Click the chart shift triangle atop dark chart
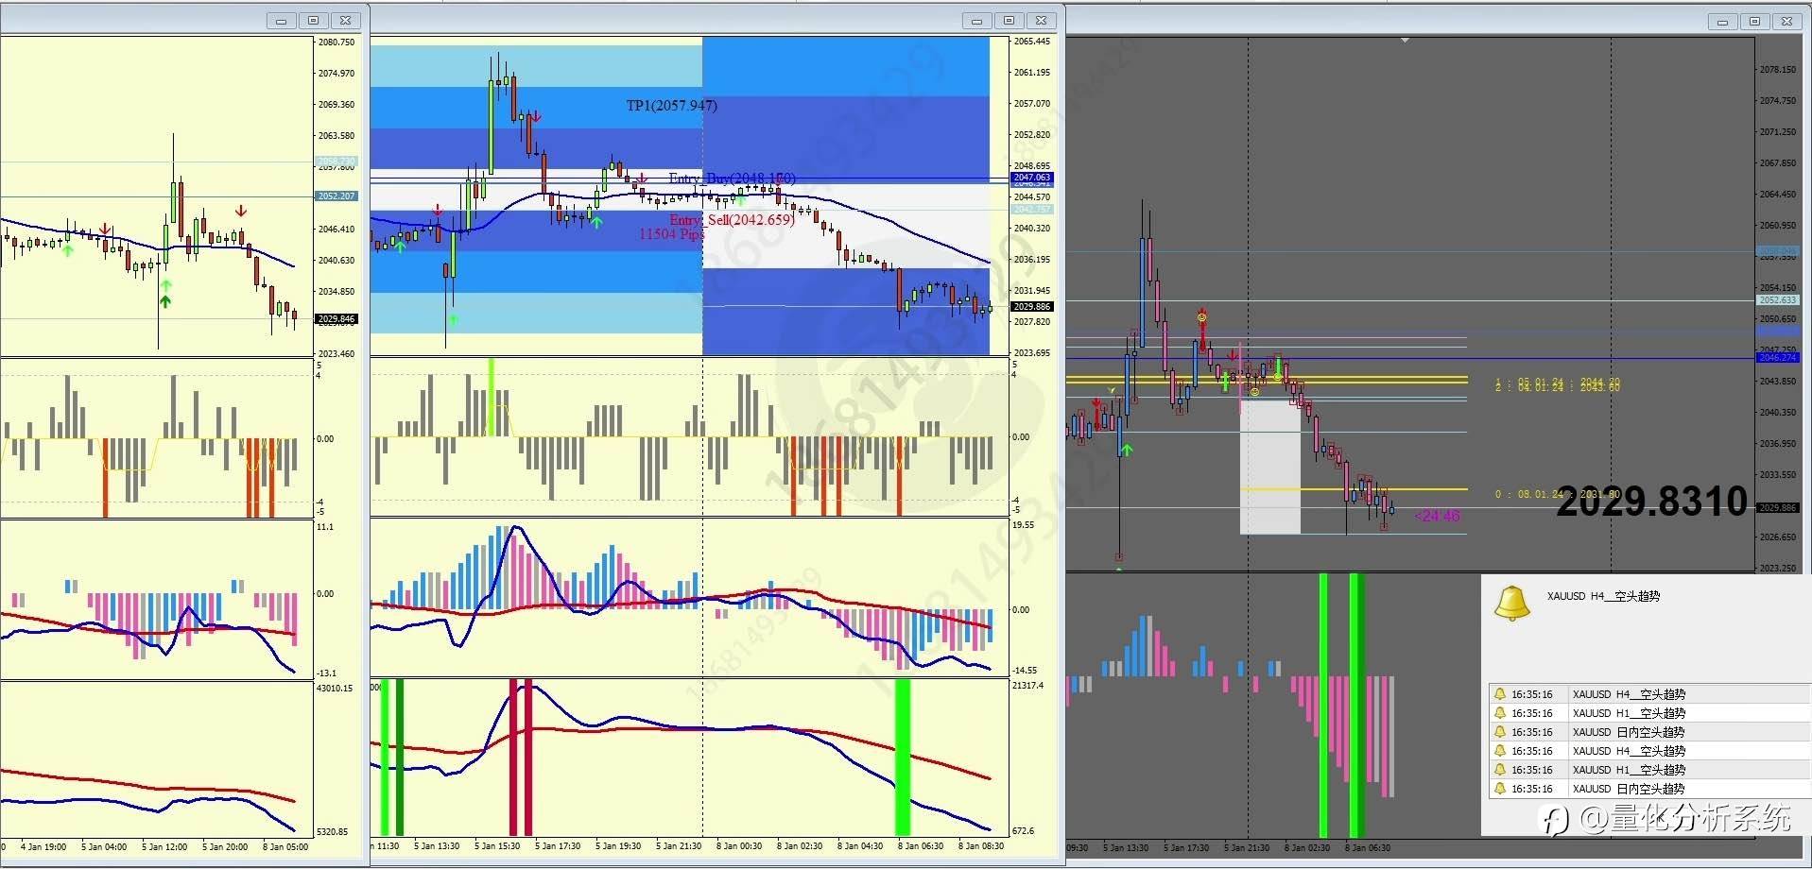Image resolution: width=1812 pixels, height=869 pixels. (x=1406, y=41)
